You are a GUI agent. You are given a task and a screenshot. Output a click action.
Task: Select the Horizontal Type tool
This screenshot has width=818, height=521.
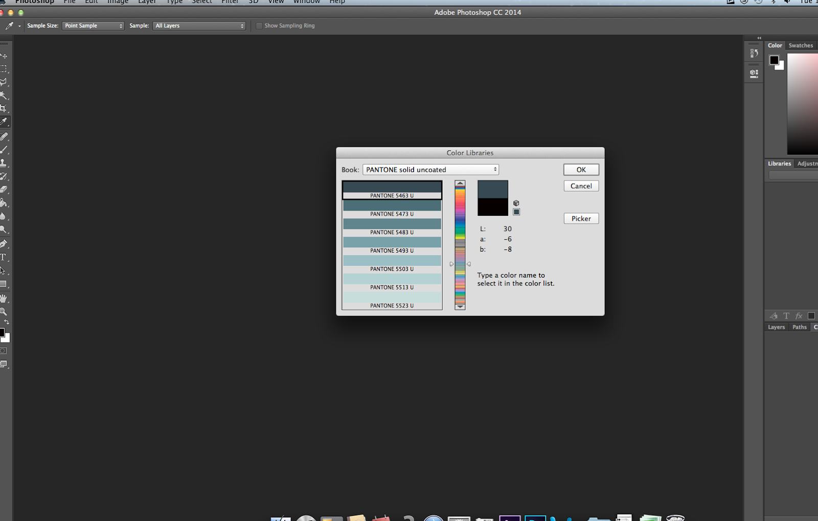pyautogui.click(x=4, y=257)
